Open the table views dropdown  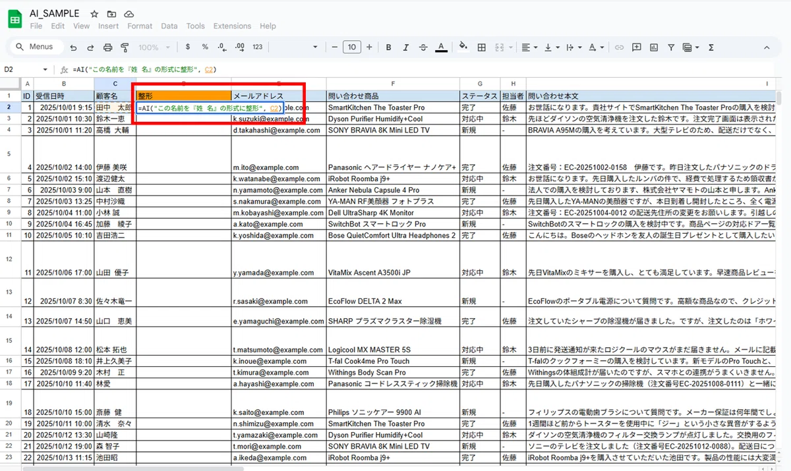click(690, 47)
